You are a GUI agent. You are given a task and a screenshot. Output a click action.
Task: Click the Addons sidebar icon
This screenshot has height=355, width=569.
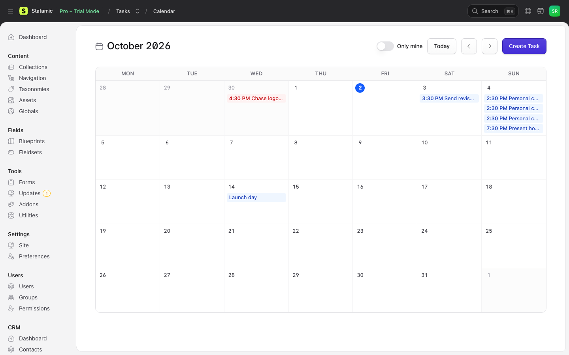tap(11, 204)
